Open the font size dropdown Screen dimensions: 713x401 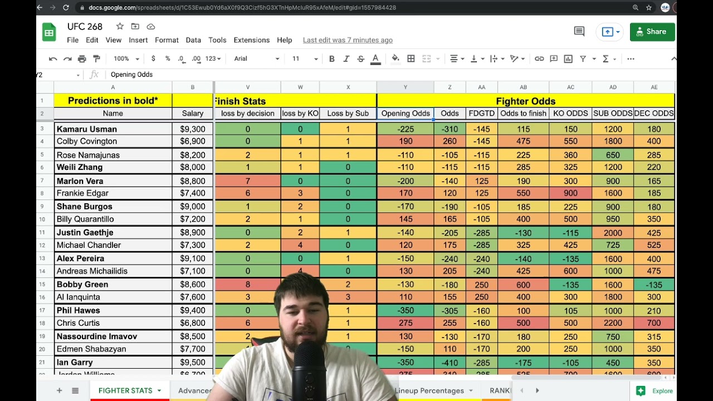click(x=305, y=58)
